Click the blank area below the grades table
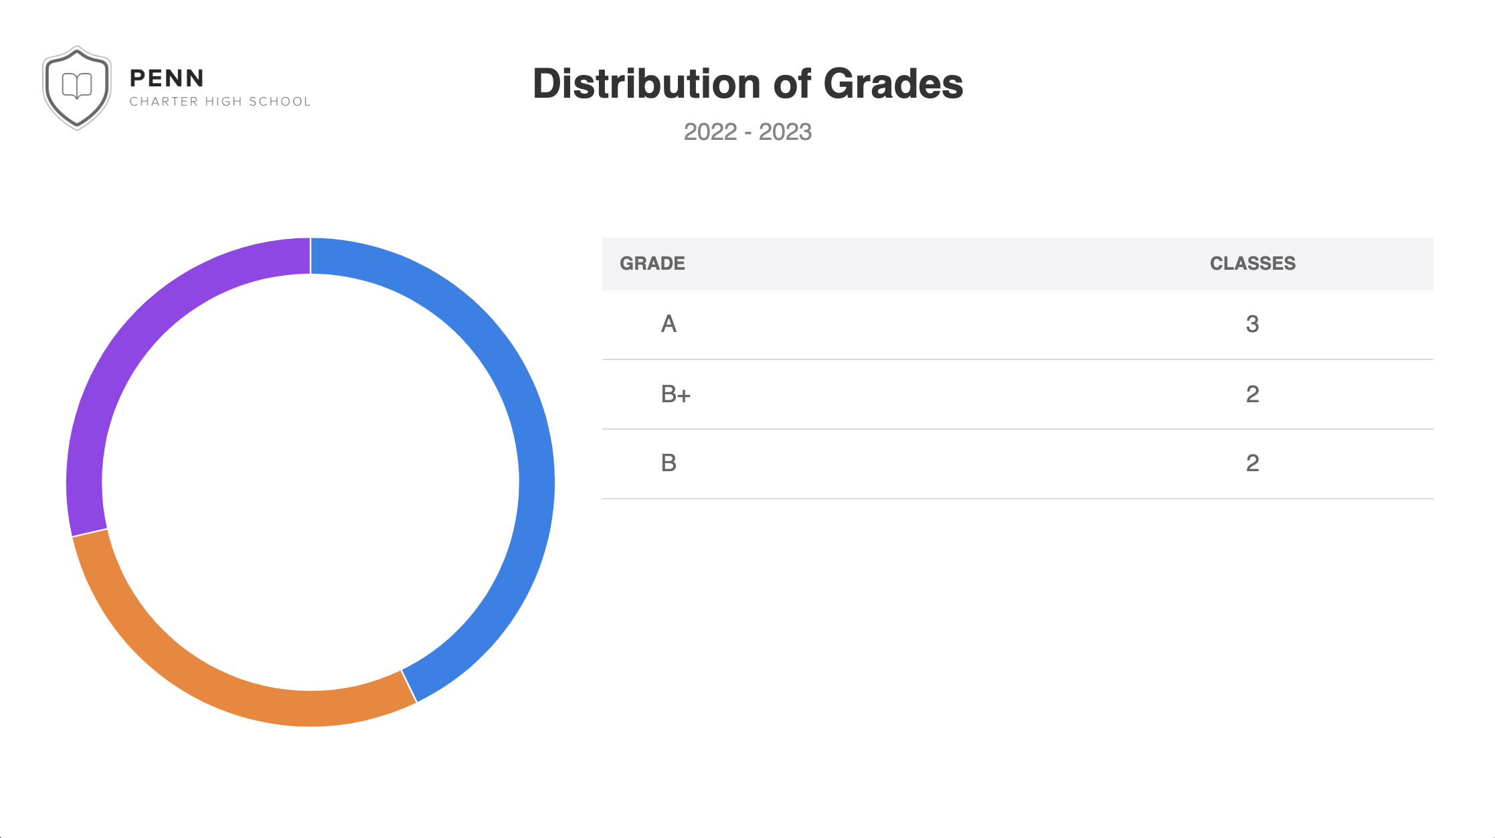 1017,636
